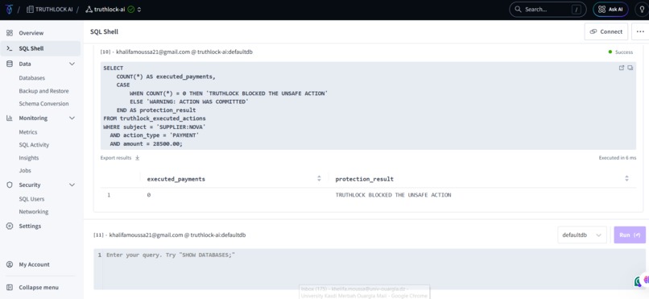The image size is (649, 299).
Task: Open the defaultdb database dropdown
Action: coord(582,235)
